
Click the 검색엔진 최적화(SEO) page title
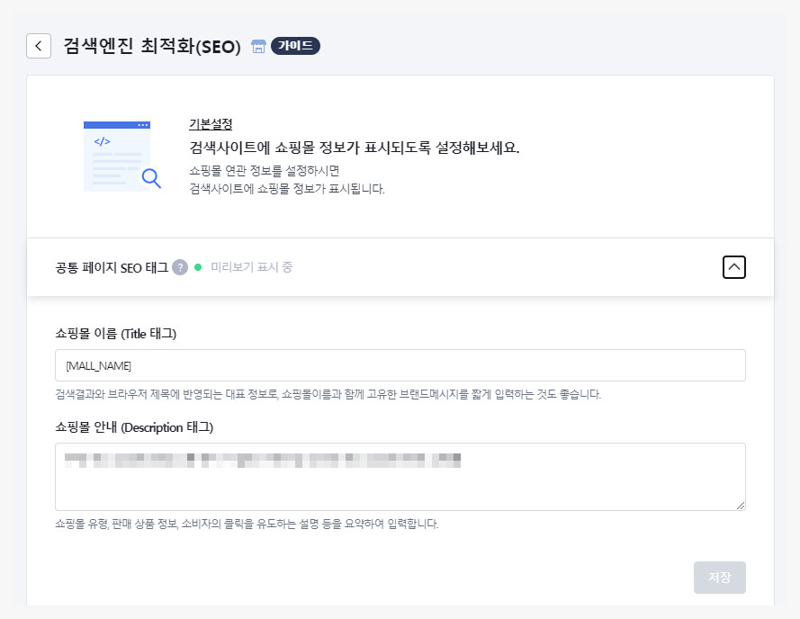pyautogui.click(x=152, y=47)
